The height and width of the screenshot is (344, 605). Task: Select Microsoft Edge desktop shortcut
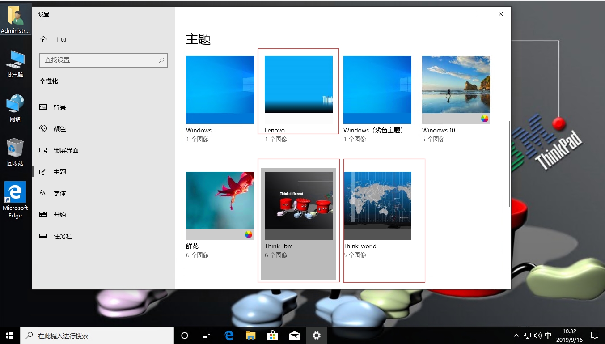tap(15, 200)
